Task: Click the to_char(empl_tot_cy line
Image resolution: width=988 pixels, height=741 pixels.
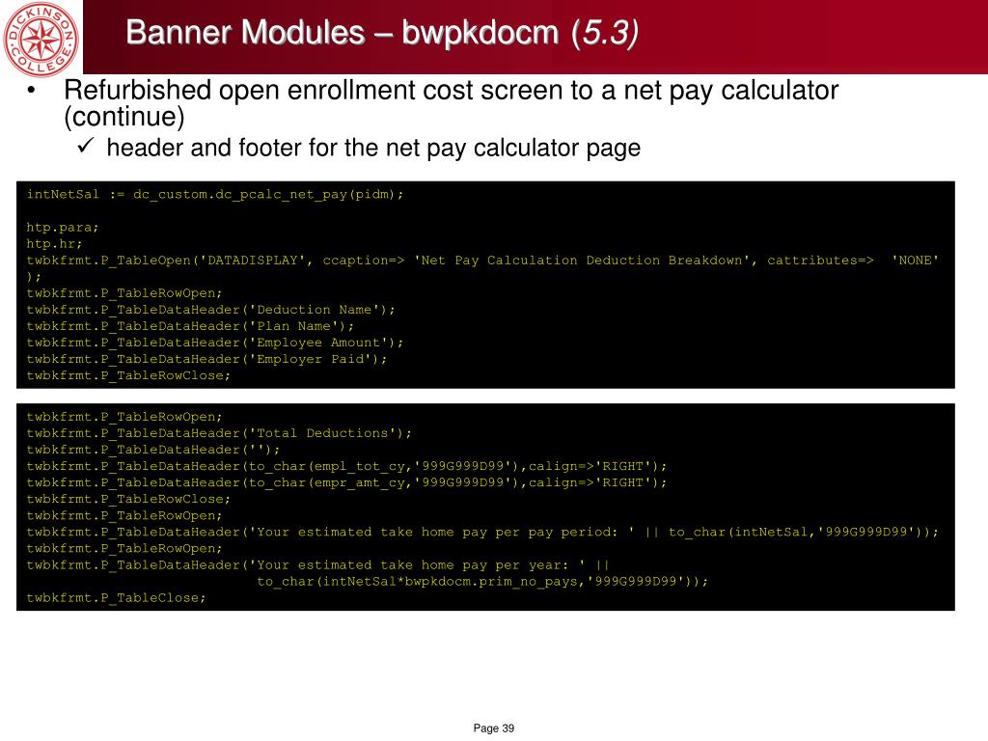Action: tap(346, 466)
